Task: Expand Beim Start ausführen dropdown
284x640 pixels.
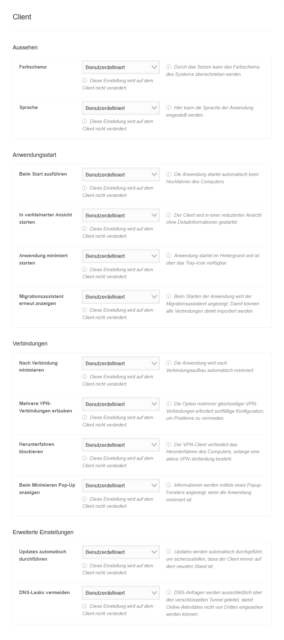Action: click(x=120, y=175)
